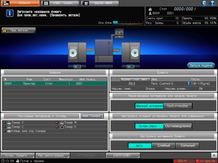Click paper info icon next to 136-176g/m2
Screen dimensions: 218x163
coord(188,83)
